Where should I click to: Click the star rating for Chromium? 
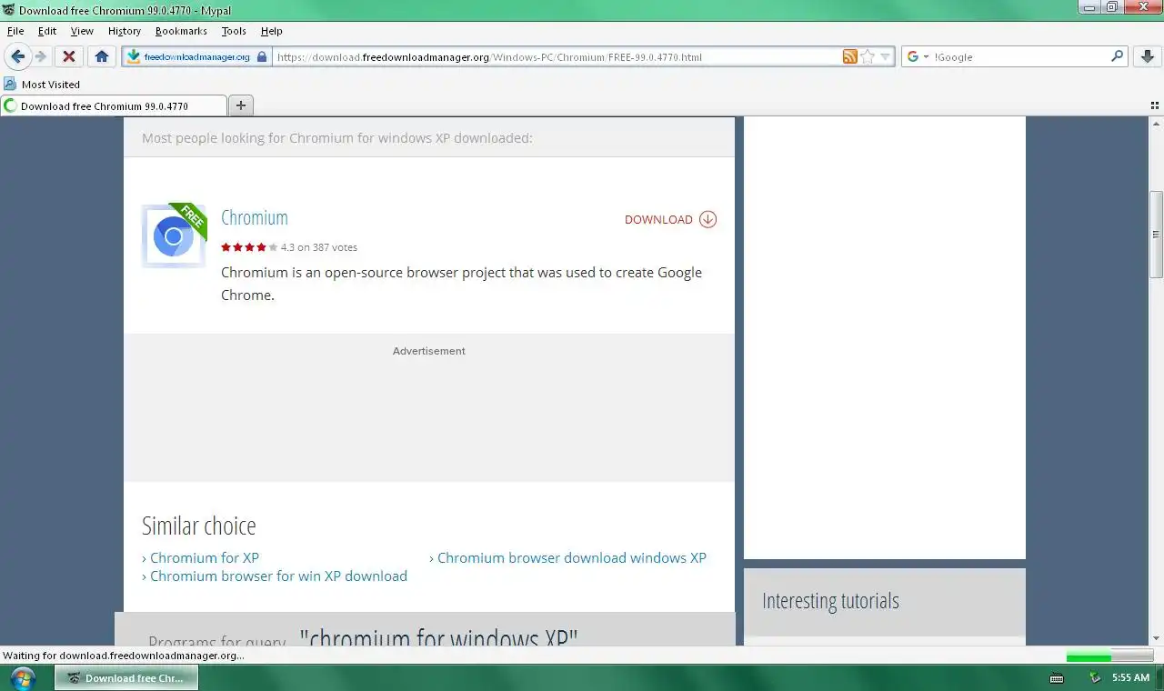click(249, 247)
